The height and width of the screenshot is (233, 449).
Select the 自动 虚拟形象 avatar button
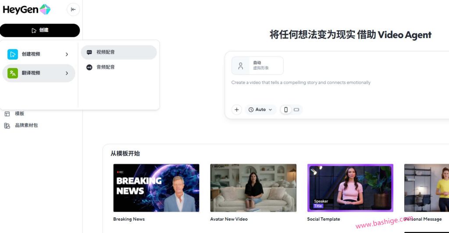coord(257,66)
